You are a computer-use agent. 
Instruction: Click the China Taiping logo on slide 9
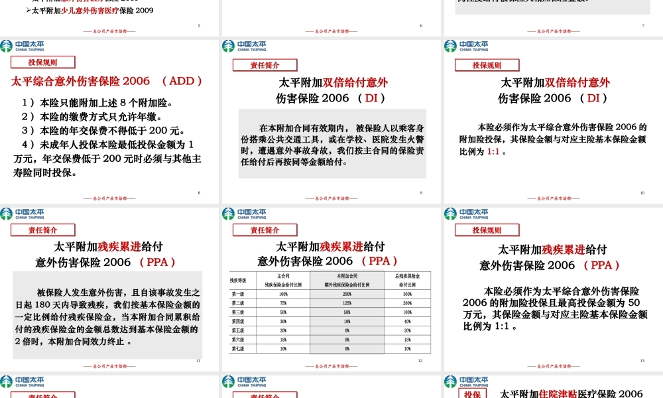point(244,46)
